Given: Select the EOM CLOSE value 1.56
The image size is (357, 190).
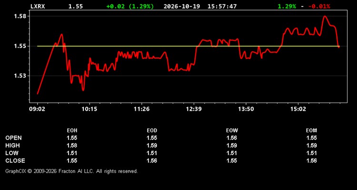Looking at the screenshot, I should coord(311,161).
